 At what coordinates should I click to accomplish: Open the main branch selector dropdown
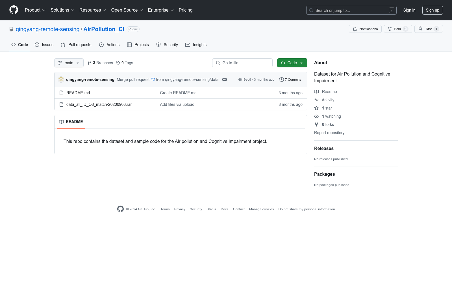(69, 63)
